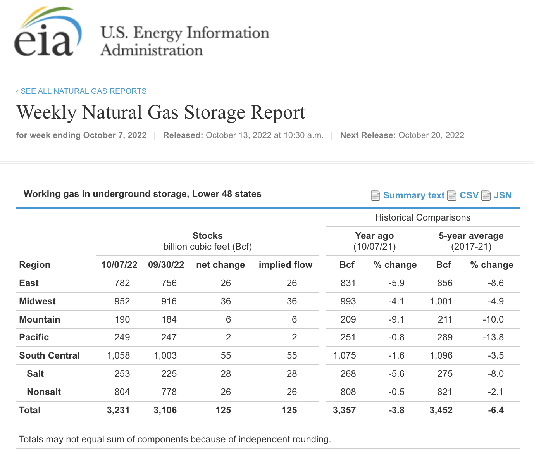Click the implied flow column header
Image resolution: width=534 pixels, height=459 pixels.
pyautogui.click(x=285, y=265)
